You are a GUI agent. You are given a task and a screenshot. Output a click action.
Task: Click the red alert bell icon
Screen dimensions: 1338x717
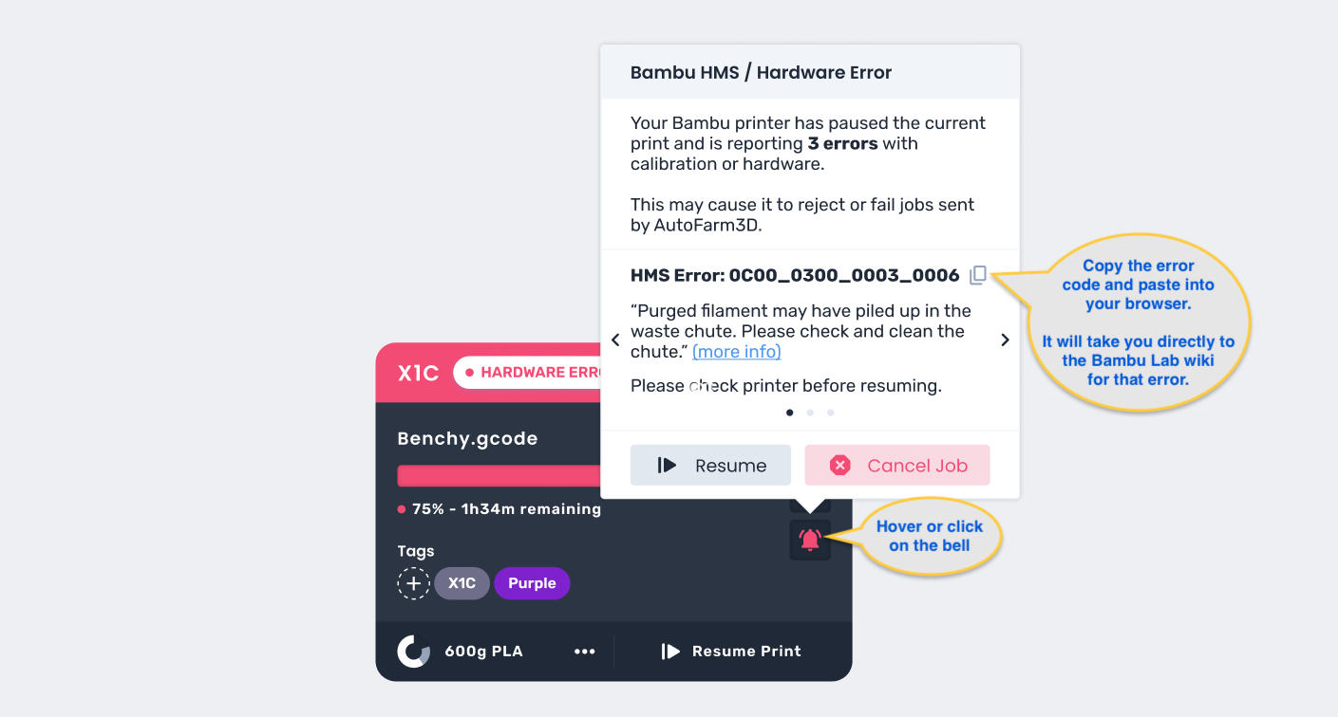[x=810, y=540]
